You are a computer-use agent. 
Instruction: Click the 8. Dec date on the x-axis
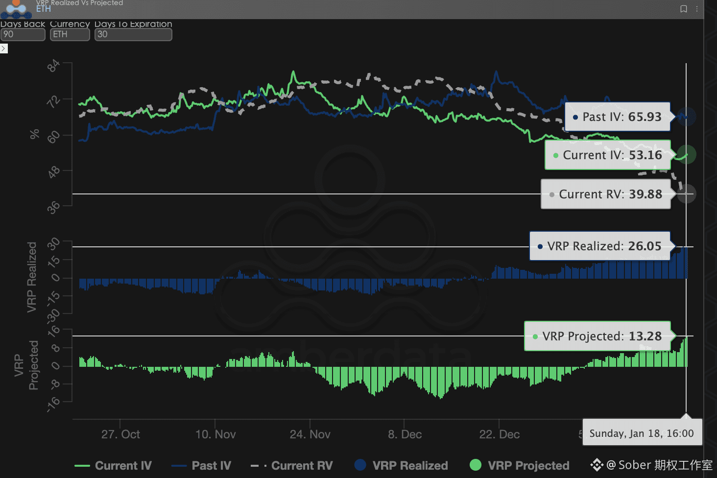[405, 434]
